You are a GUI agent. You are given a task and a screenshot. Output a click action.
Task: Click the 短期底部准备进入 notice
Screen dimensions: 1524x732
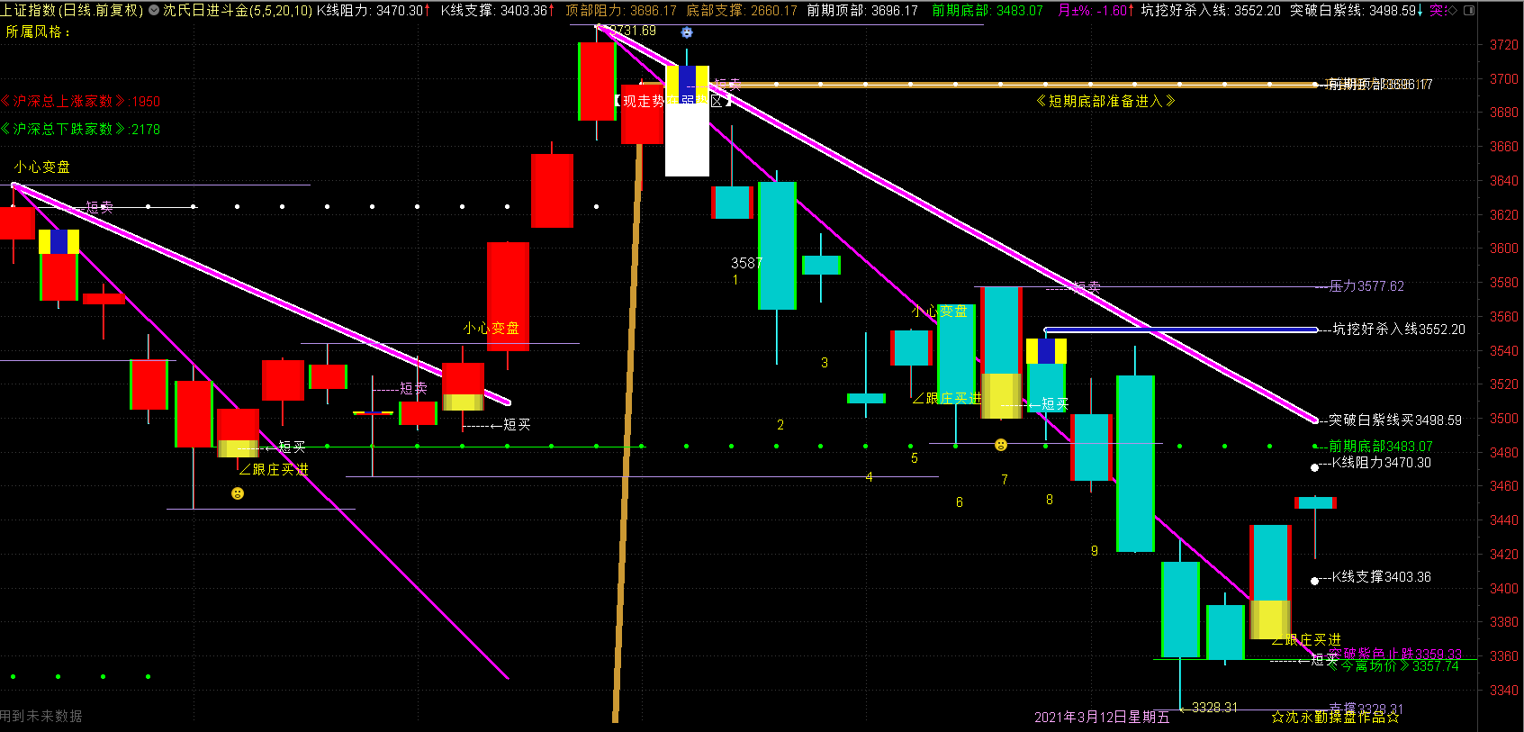[1105, 101]
